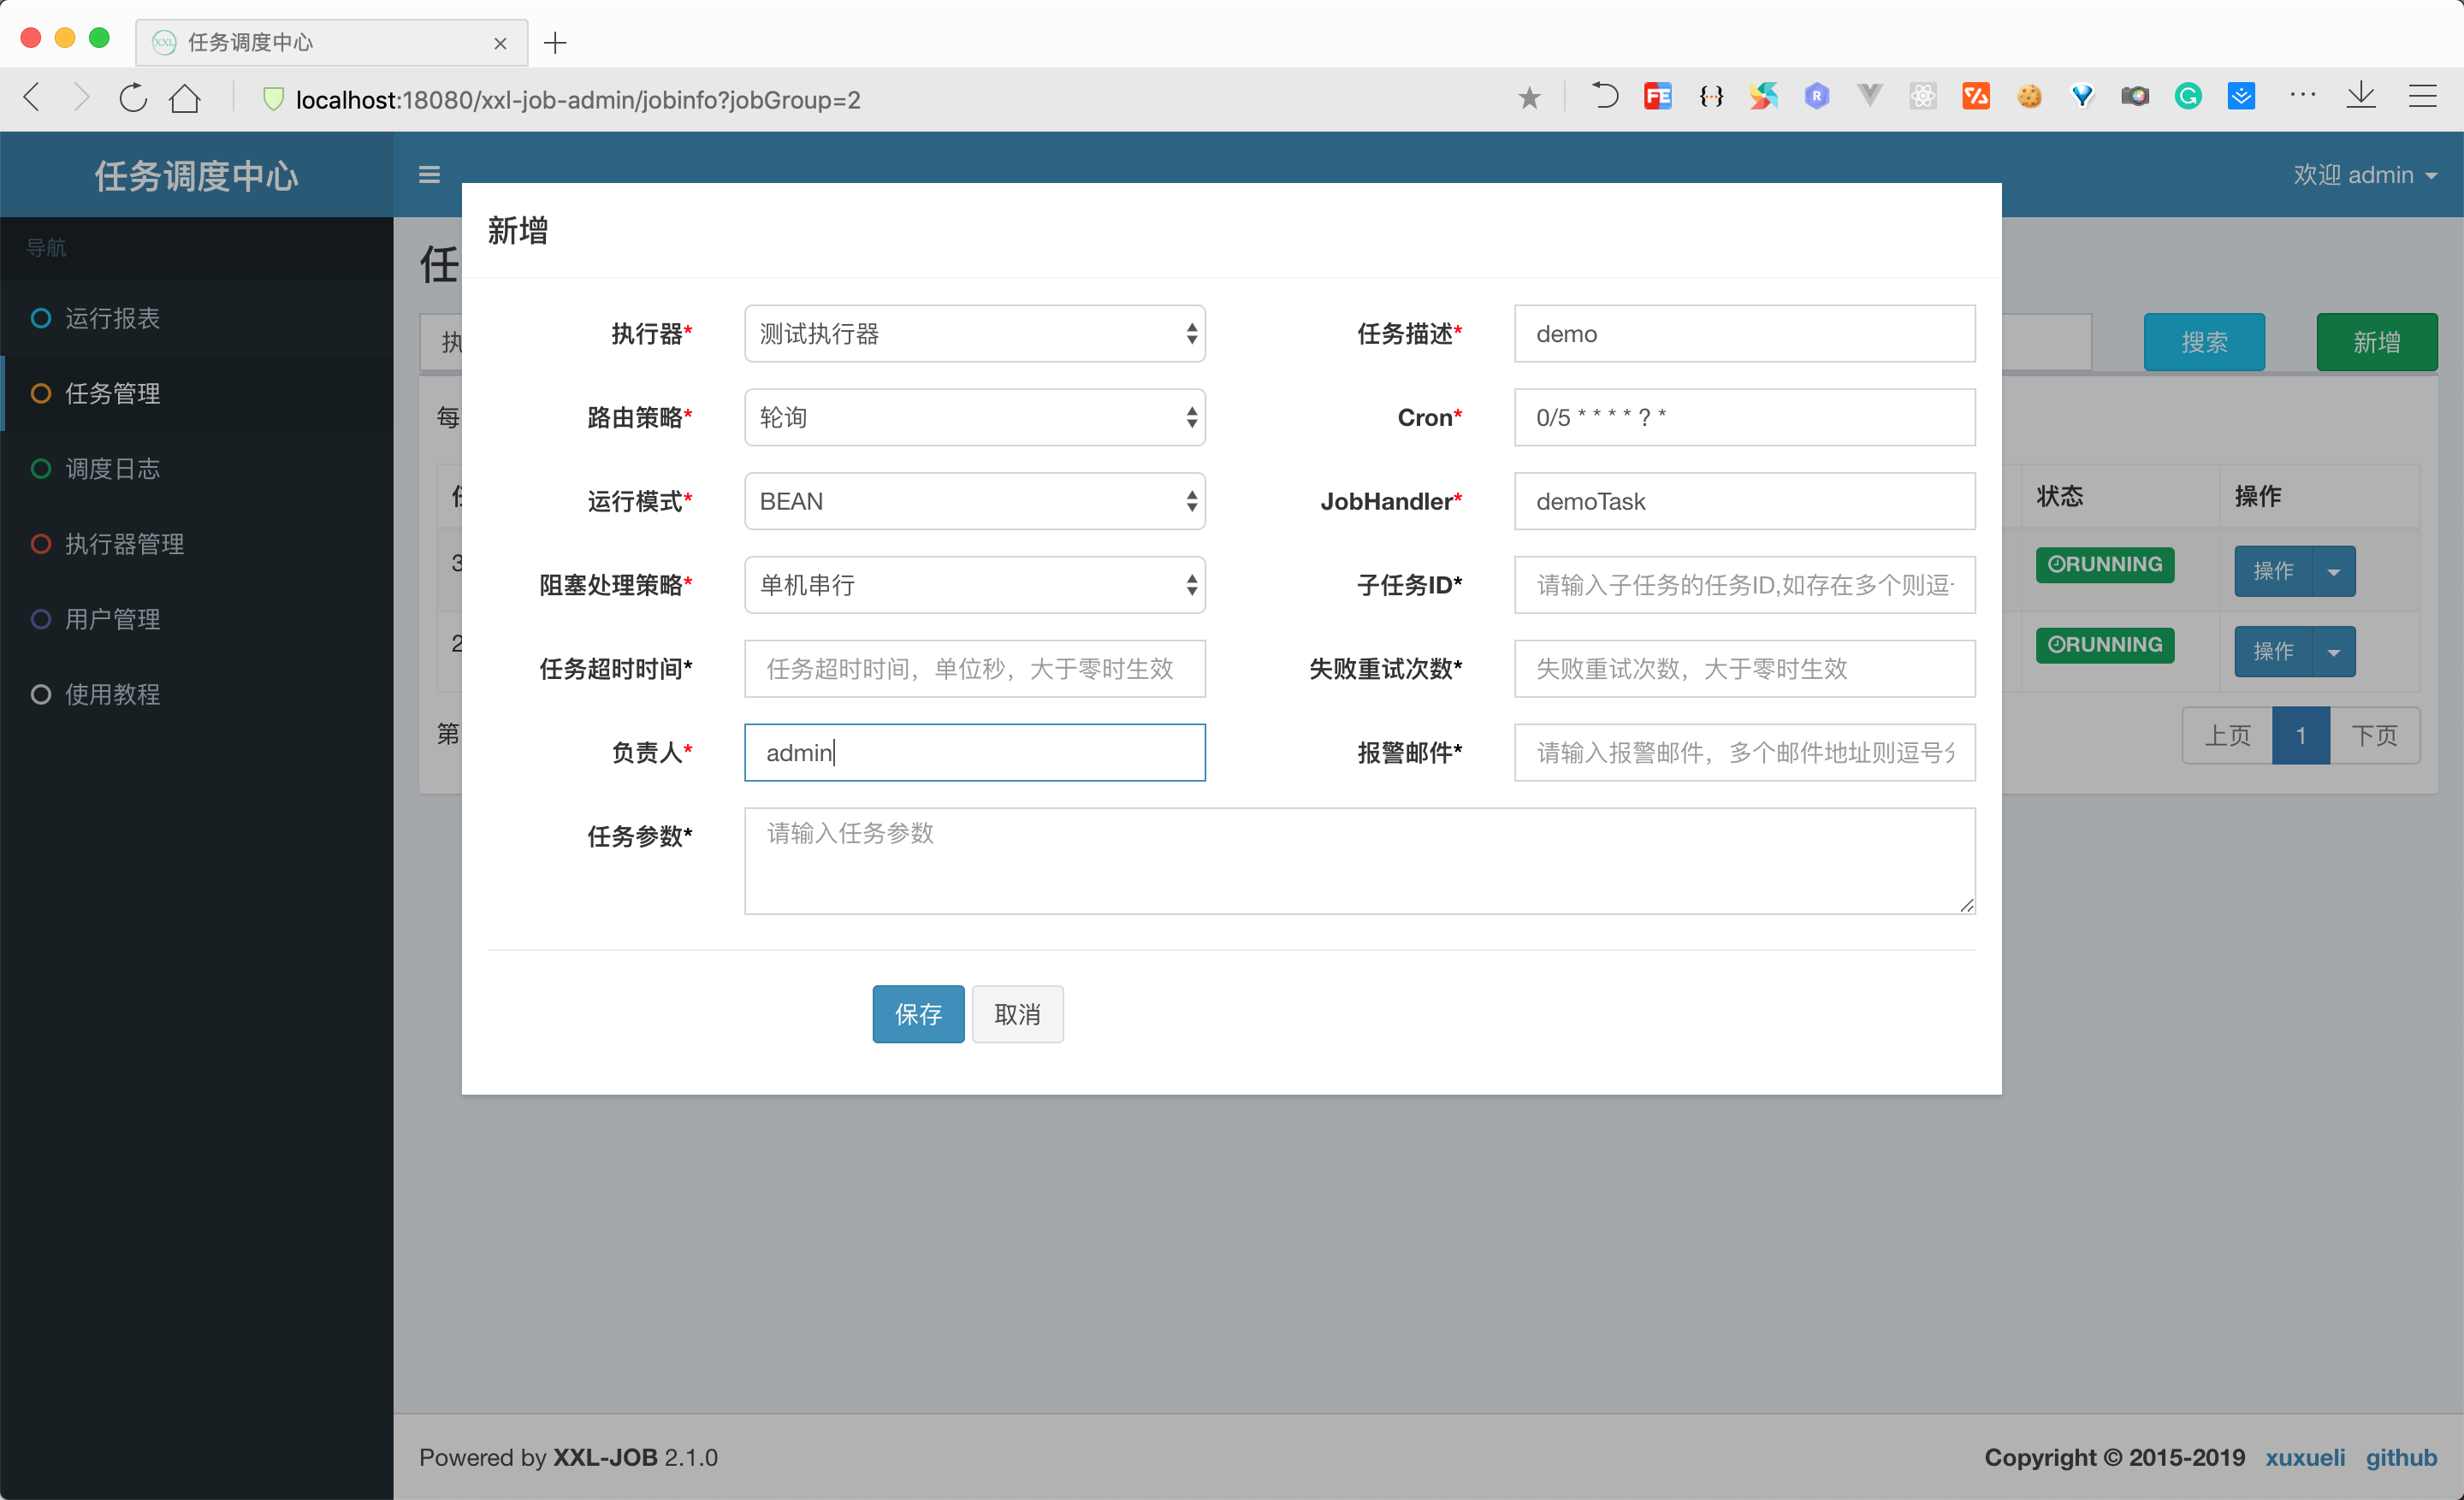Screen dimensions: 2464x1500
Task: Select page 1 in pagination
Action: click(x=2301, y=736)
